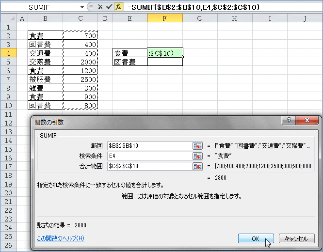Select row 7 header
Image resolution: width=323 pixels, height=252 pixels.
[x=8, y=79]
